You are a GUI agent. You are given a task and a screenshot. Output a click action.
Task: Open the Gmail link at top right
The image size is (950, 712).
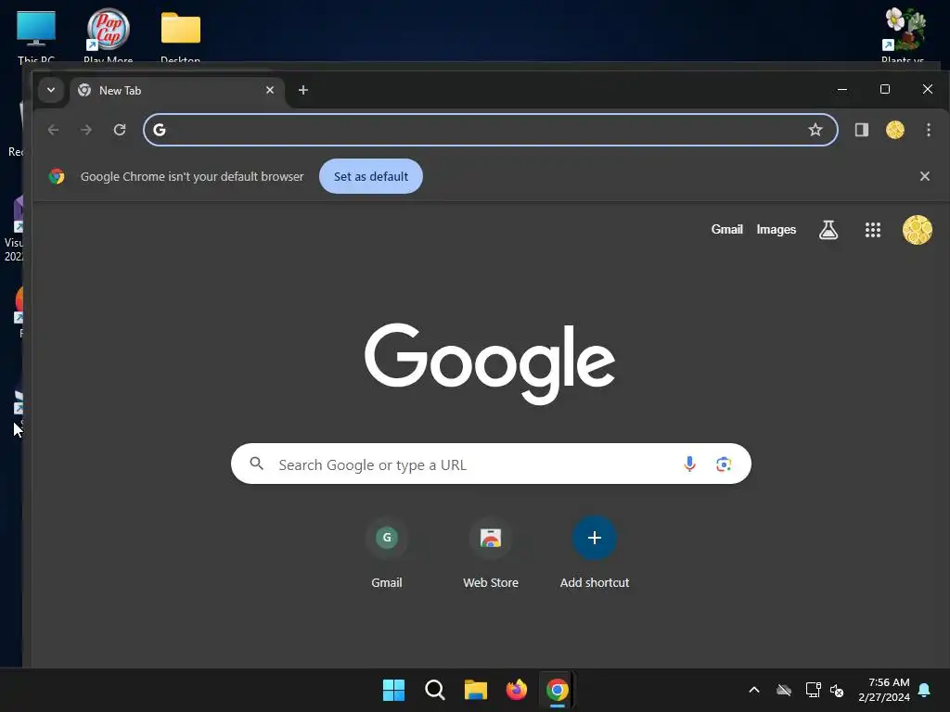[727, 230]
